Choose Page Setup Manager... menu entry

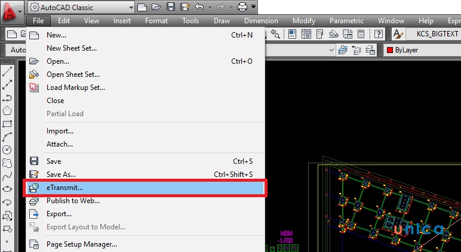click(x=145, y=244)
